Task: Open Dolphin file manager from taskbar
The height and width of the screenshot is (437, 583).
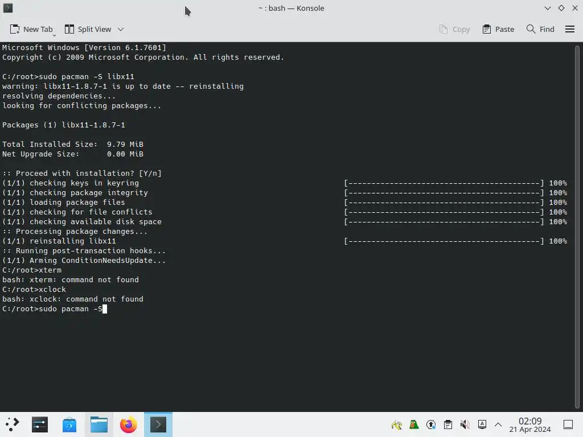Action: (99, 424)
